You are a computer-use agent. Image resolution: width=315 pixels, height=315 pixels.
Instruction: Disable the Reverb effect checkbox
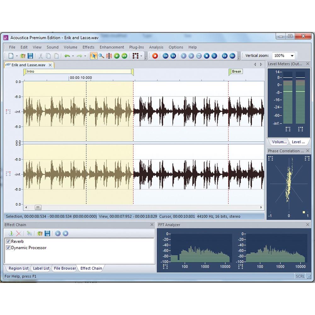(x=9, y=241)
